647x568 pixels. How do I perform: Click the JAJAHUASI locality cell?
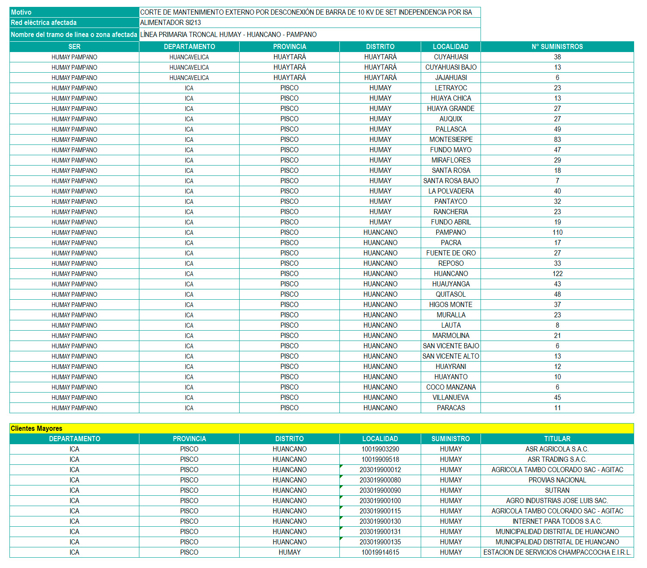451,78
